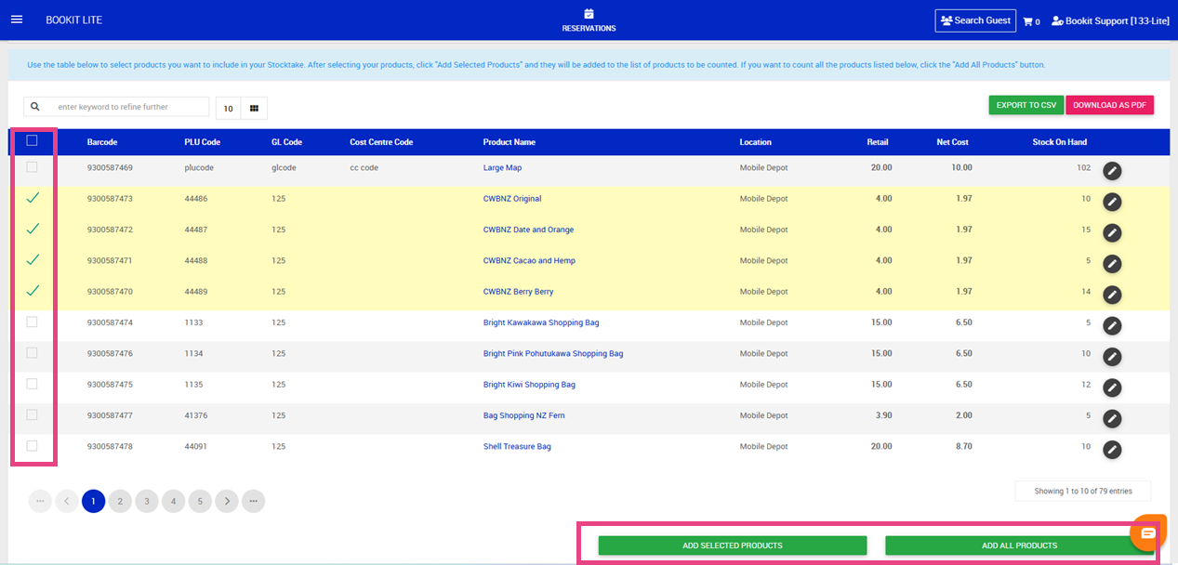Go to page 2
Image resolution: width=1178 pixels, height=565 pixels.
(x=120, y=501)
